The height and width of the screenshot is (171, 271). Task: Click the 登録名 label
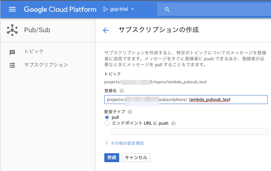click(110, 91)
